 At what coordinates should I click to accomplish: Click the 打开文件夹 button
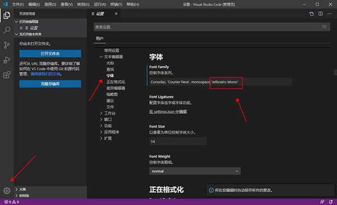click(51, 54)
